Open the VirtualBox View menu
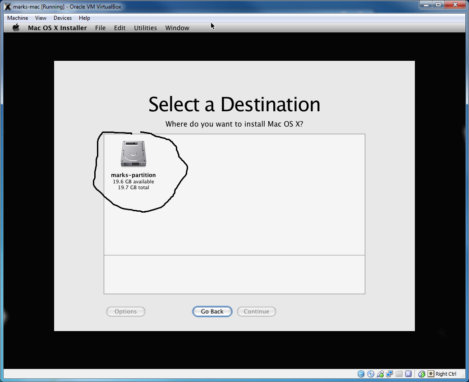Viewport: 469px width, 382px height. [41, 18]
